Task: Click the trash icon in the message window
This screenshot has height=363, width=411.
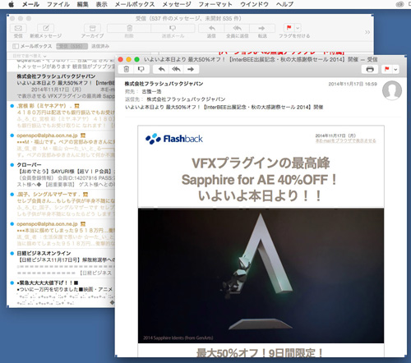Action: coord(127,69)
